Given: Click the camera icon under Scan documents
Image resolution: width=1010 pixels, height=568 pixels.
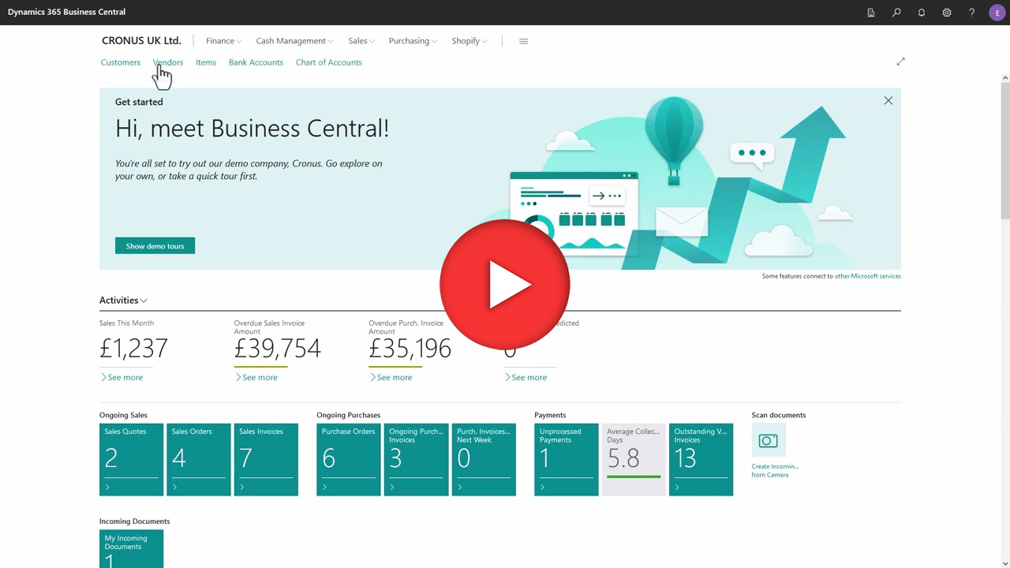Looking at the screenshot, I should (769, 441).
